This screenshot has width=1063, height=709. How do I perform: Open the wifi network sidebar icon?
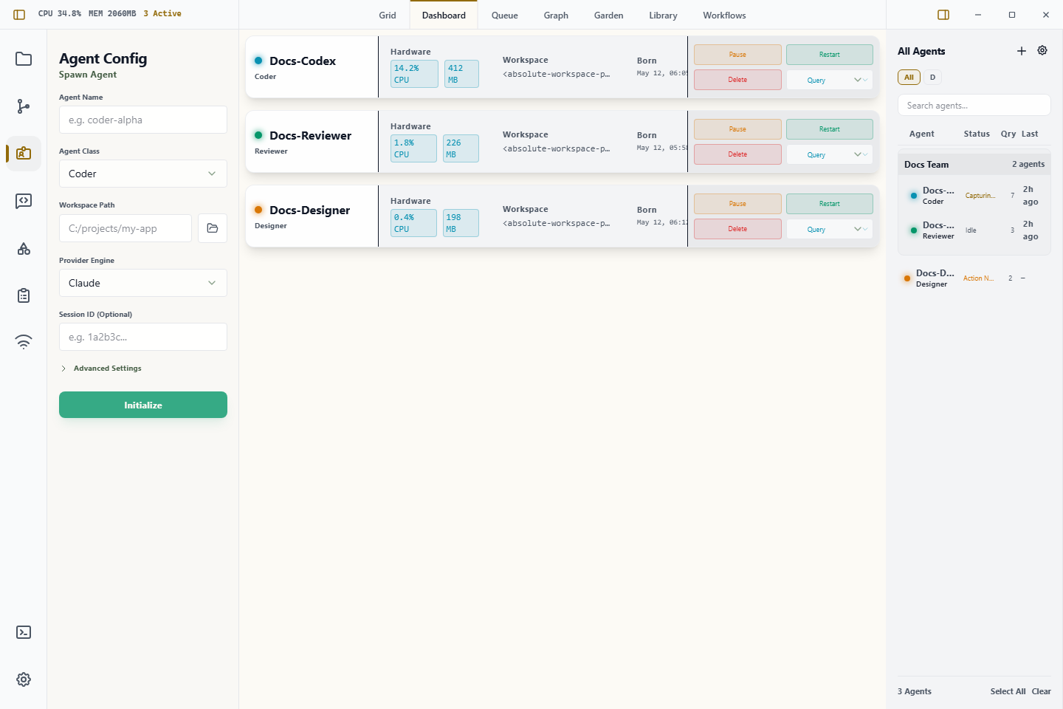tap(24, 342)
